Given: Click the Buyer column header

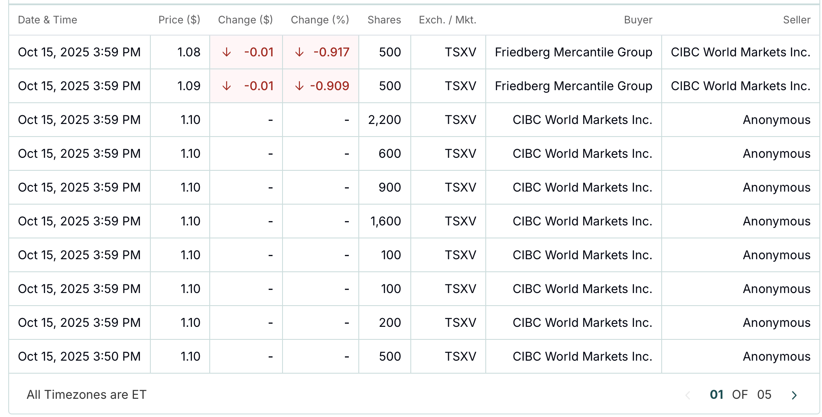Looking at the screenshot, I should (638, 20).
